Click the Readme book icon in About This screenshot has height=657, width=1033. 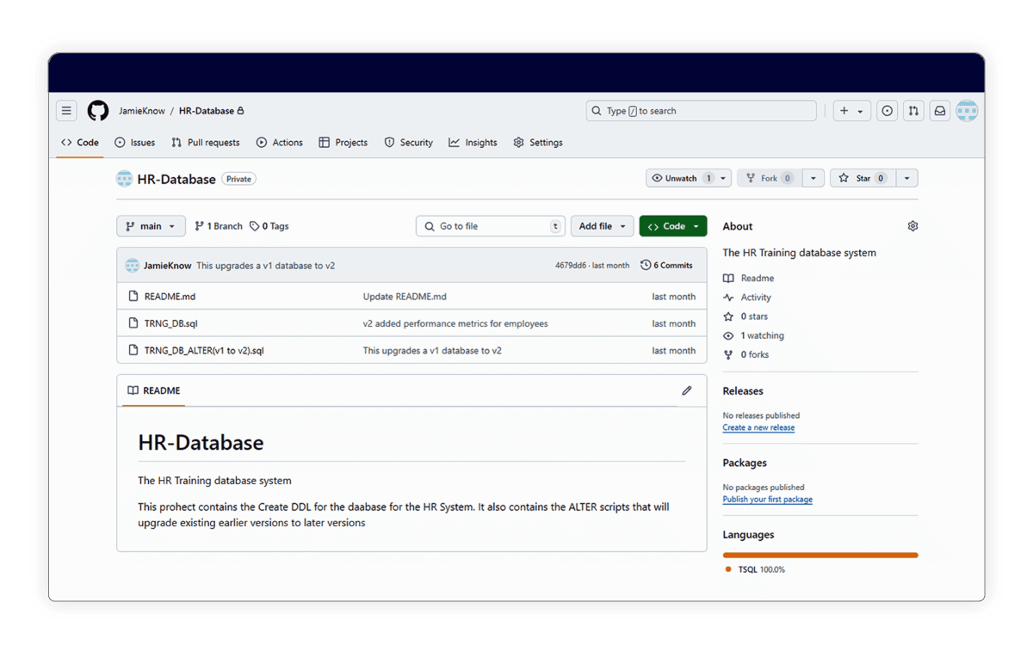[728, 279]
